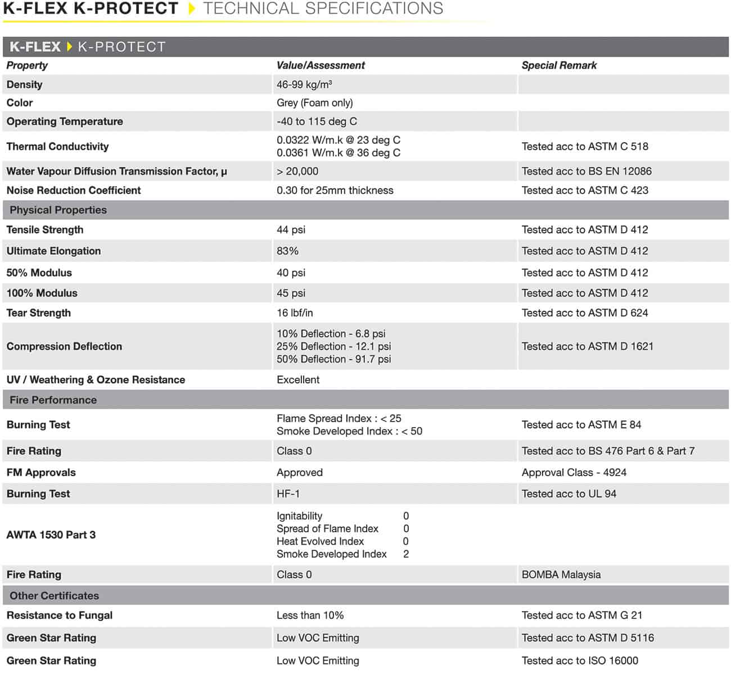This screenshot has width=731, height=679.
Task: Select the 'FM Approvals' label
Action: point(41,473)
